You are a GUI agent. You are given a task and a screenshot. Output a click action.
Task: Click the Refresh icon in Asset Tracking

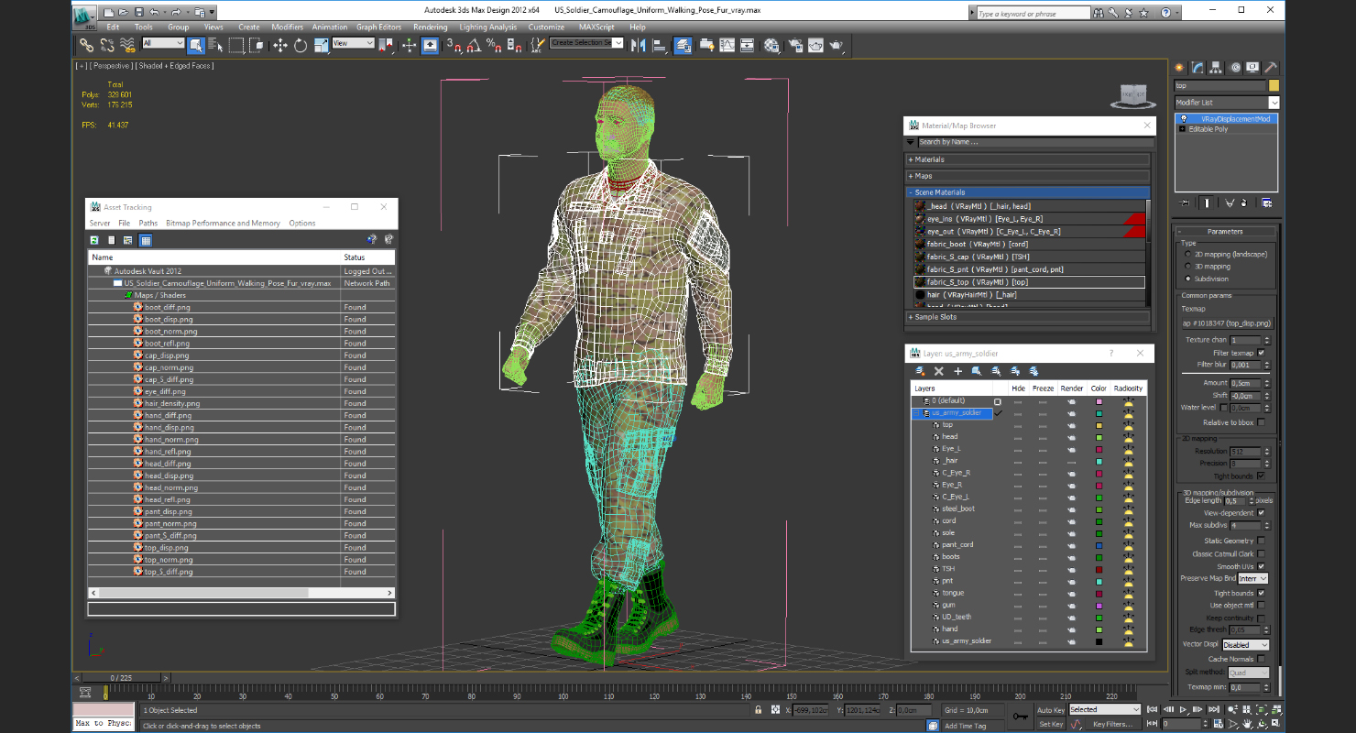pos(94,240)
